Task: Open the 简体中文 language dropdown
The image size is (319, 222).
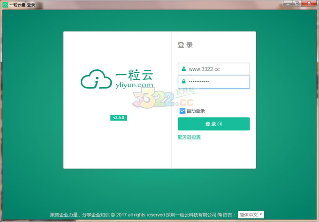Action: pos(251,214)
